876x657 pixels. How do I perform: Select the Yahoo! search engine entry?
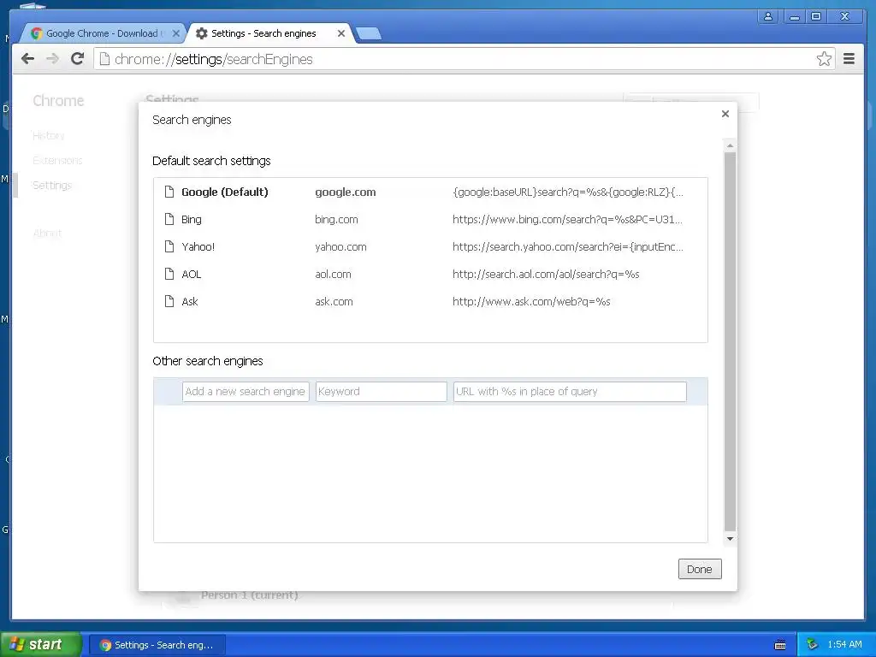coord(430,247)
